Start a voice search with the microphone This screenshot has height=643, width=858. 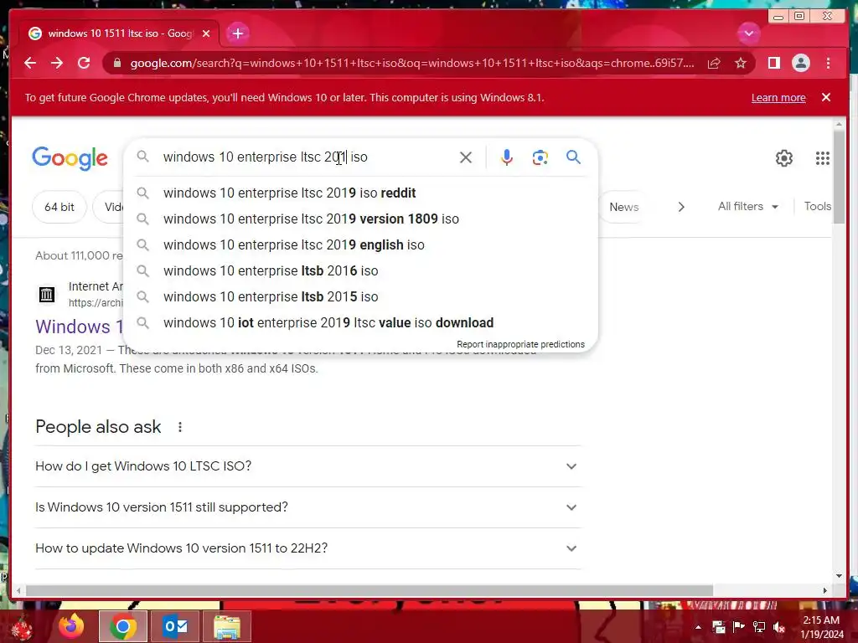[x=507, y=157]
